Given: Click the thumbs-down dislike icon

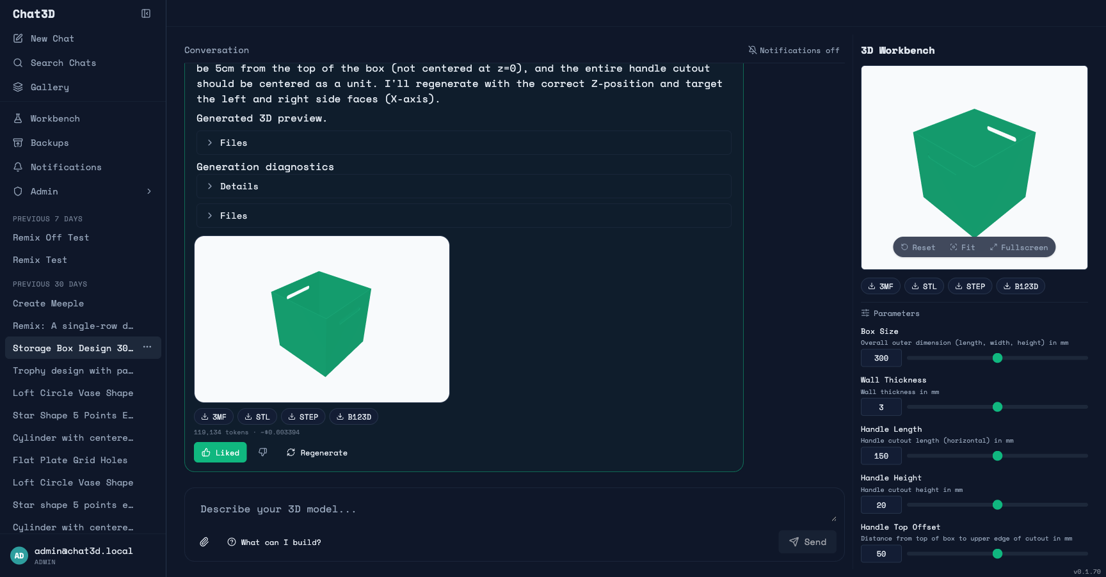Looking at the screenshot, I should point(262,452).
